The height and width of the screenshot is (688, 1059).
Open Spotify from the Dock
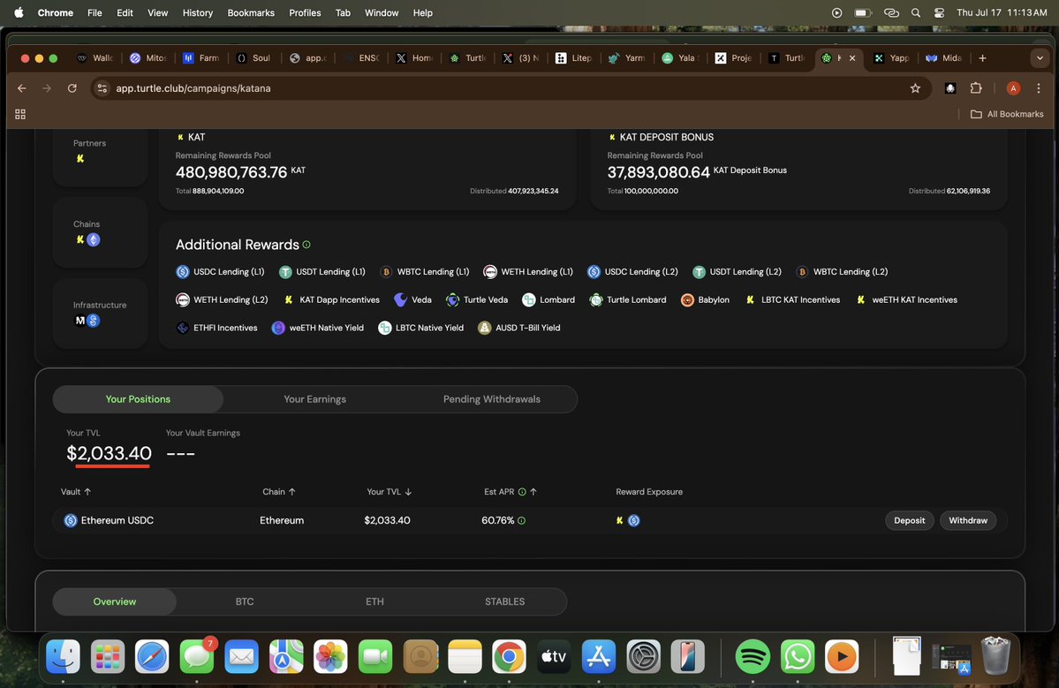pyautogui.click(x=753, y=656)
